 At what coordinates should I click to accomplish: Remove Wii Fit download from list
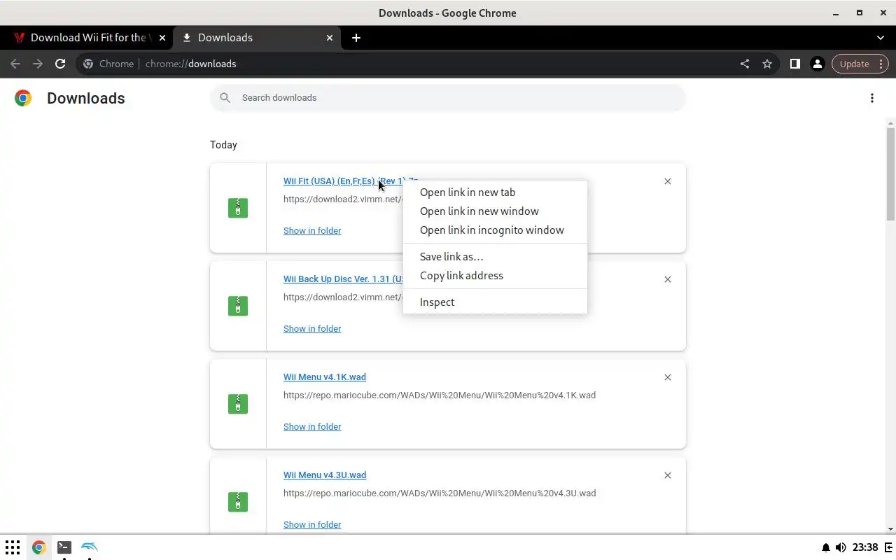pyautogui.click(x=668, y=181)
